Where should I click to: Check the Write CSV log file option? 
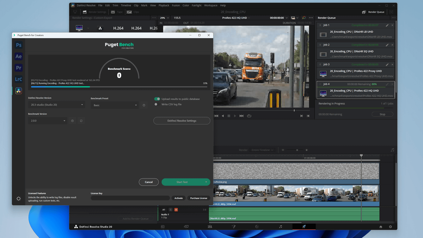point(155,104)
